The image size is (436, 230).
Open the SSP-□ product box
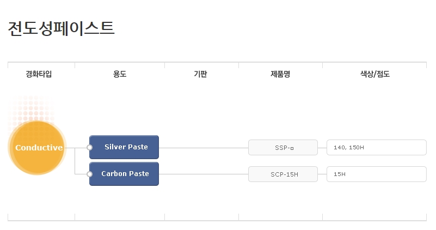pyautogui.click(x=283, y=148)
